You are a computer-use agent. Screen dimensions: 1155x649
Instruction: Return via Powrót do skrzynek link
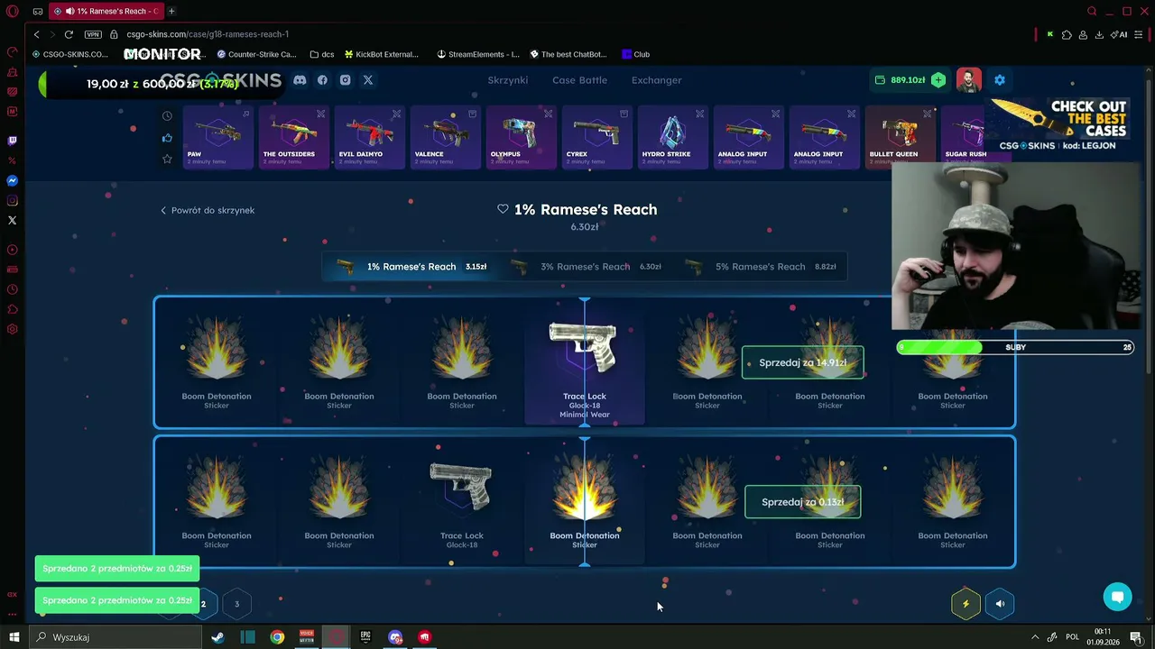point(208,210)
